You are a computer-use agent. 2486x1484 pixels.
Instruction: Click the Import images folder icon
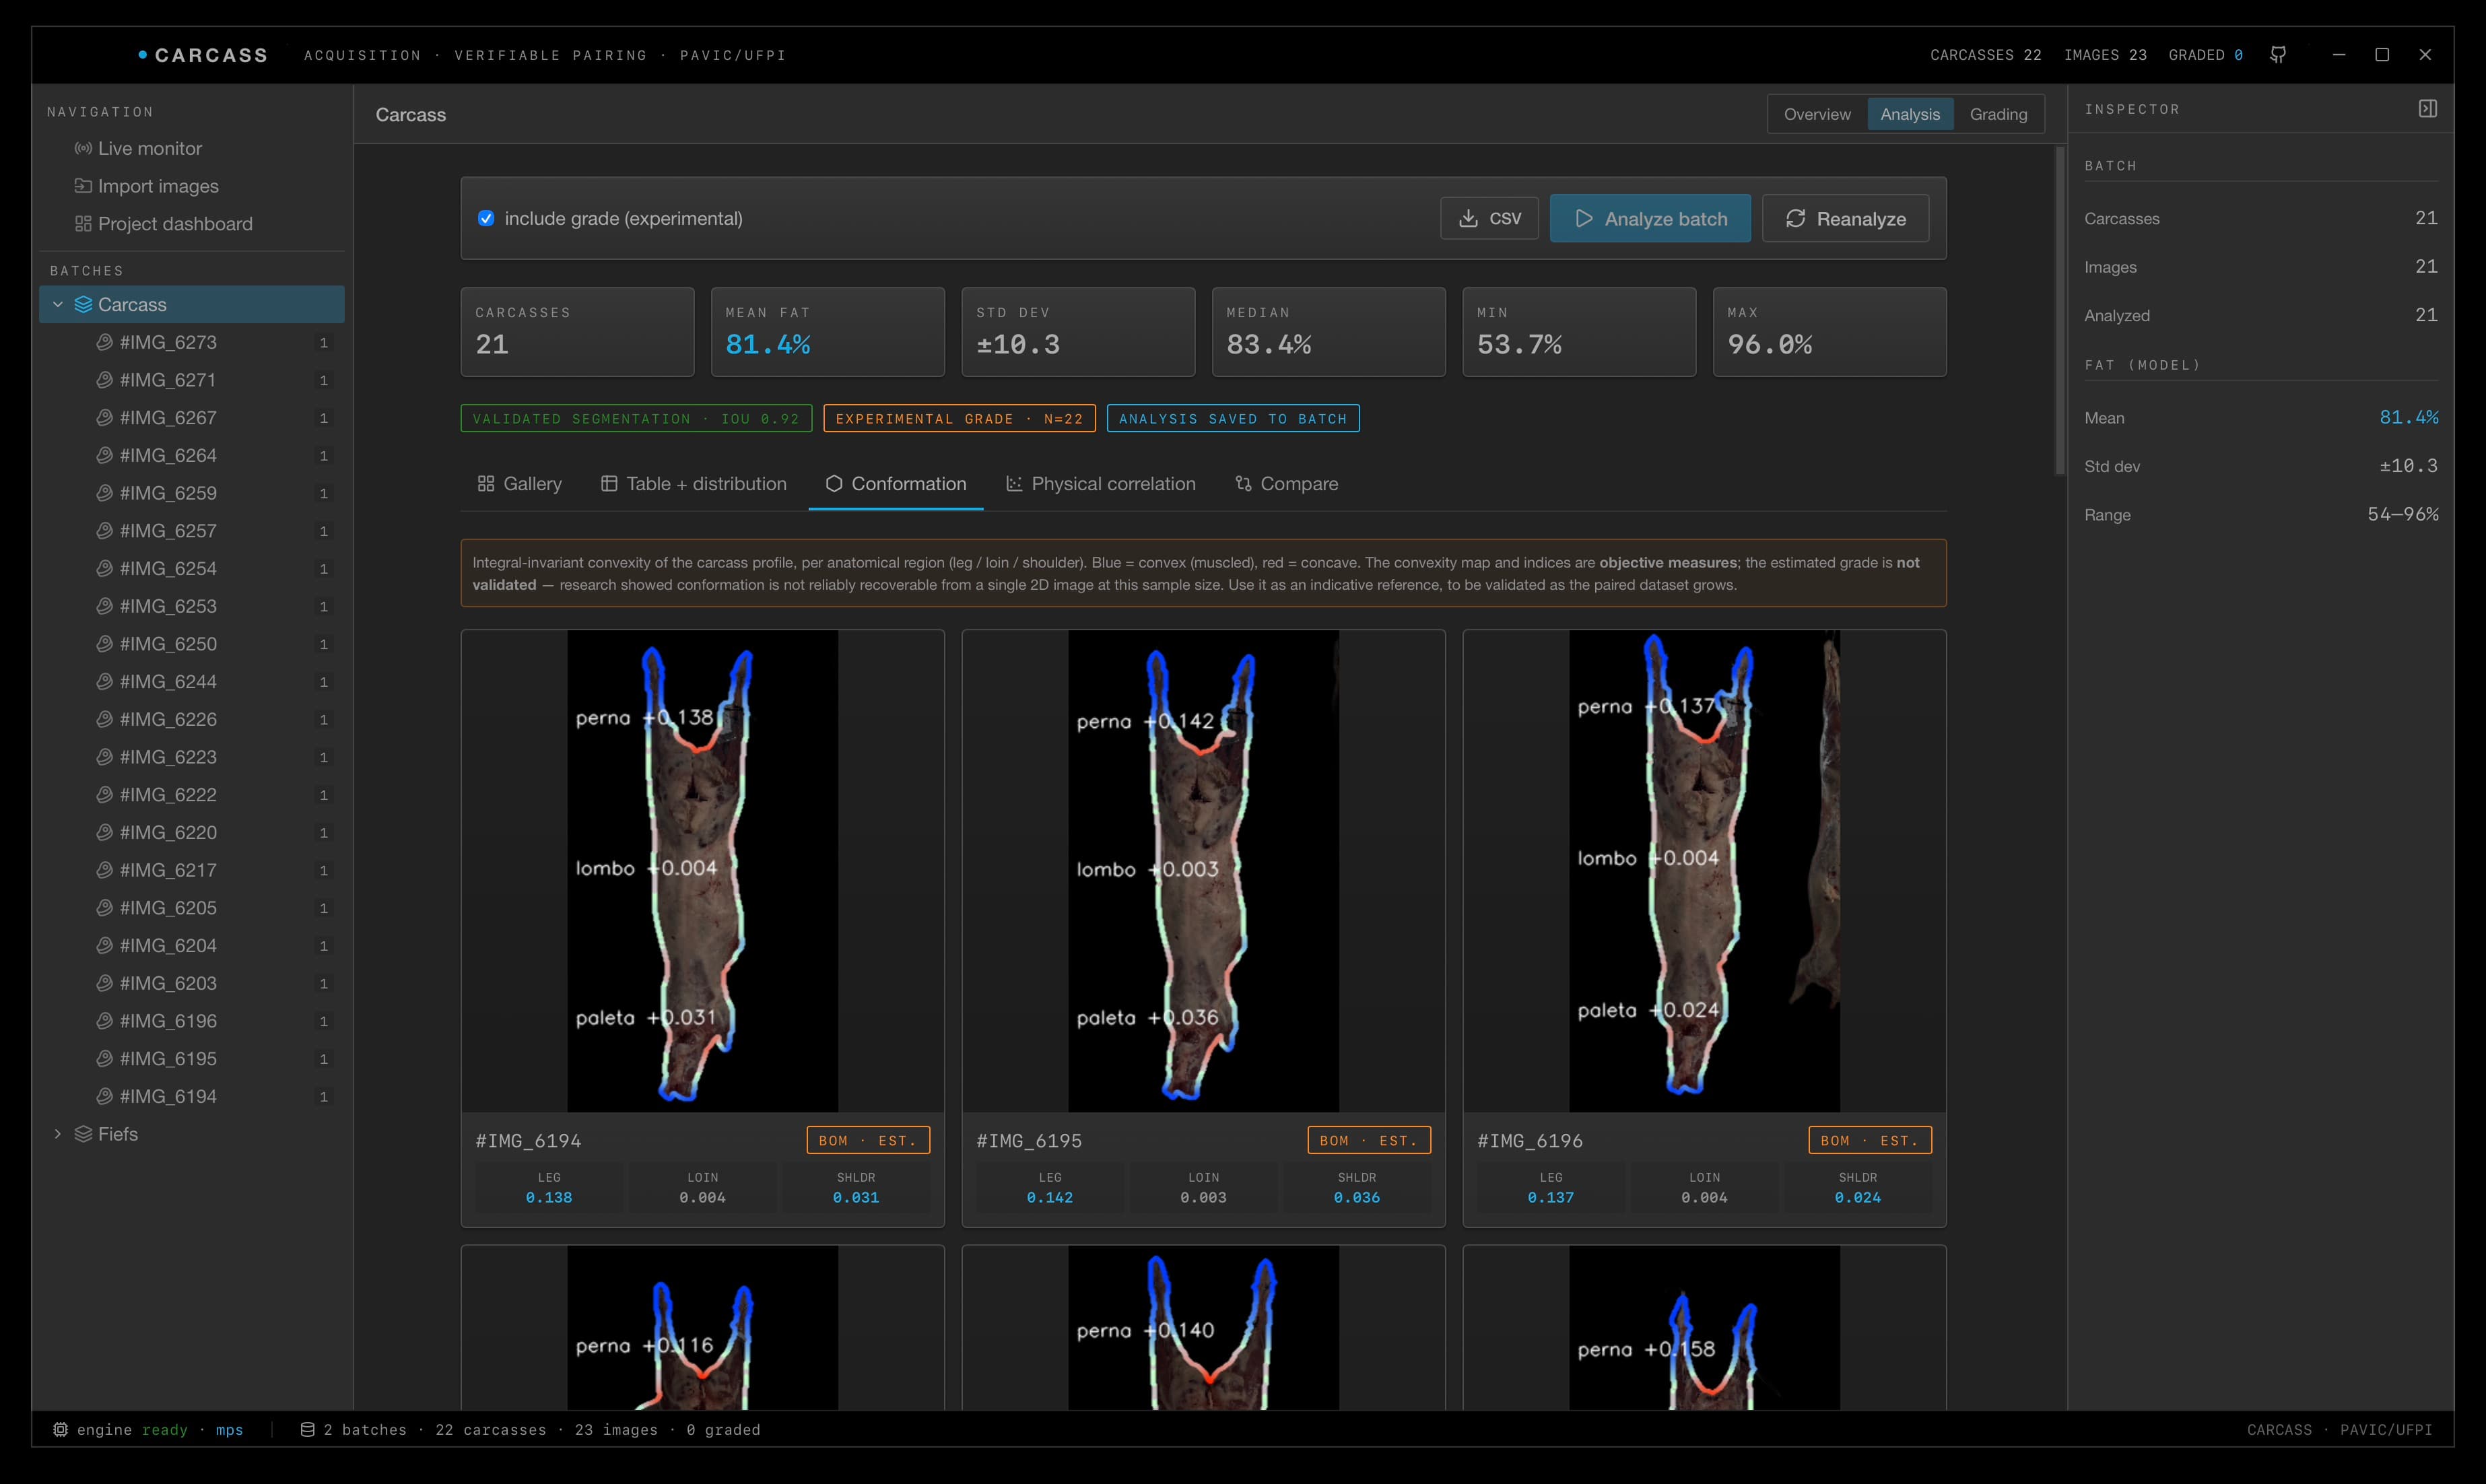click(83, 186)
